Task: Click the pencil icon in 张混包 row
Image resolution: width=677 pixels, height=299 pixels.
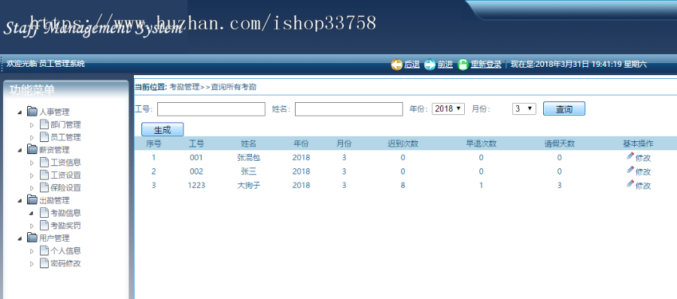Action: click(x=630, y=156)
